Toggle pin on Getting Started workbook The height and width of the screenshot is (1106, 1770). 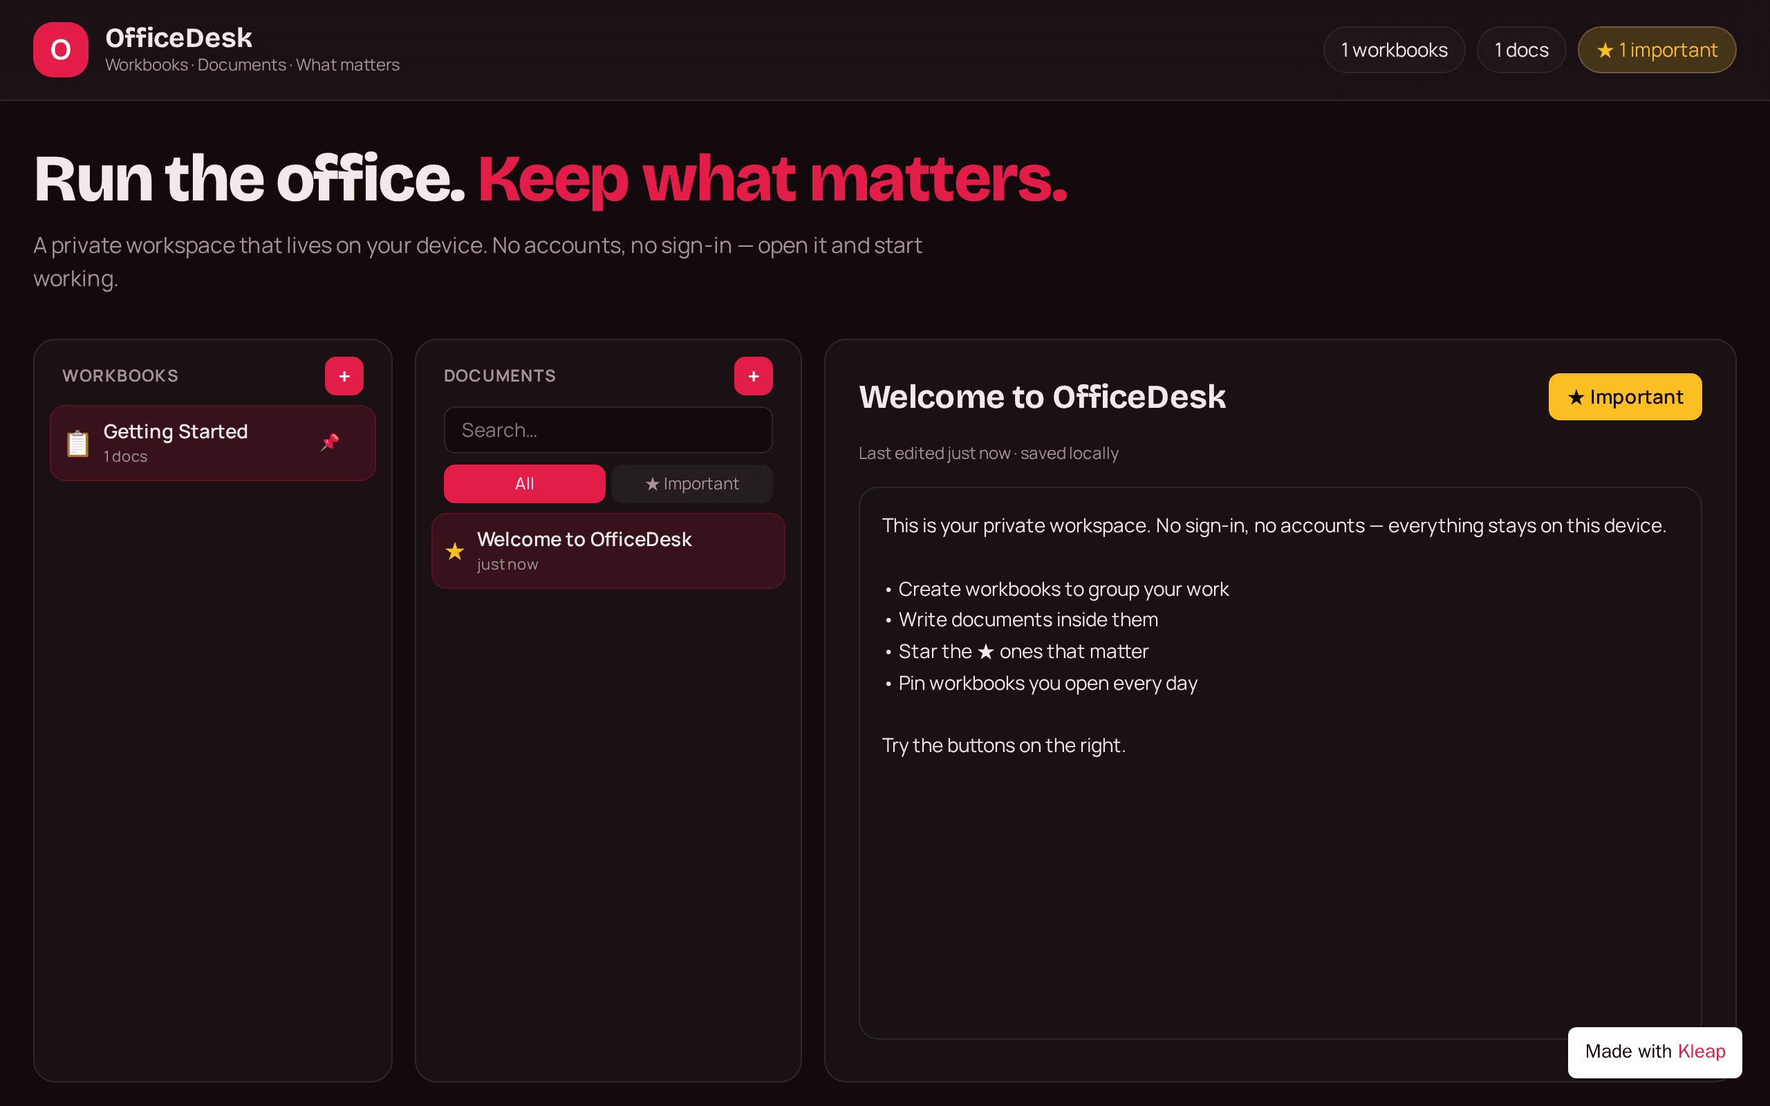tap(330, 442)
